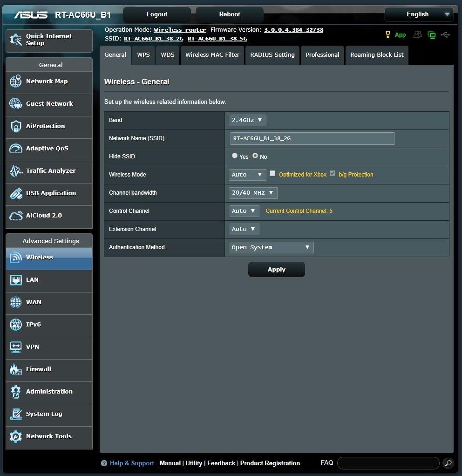Image resolution: width=462 pixels, height=476 pixels.
Task: Click the RT-AC66U_B1_38_2G SSID header link
Action: pyautogui.click(x=154, y=39)
